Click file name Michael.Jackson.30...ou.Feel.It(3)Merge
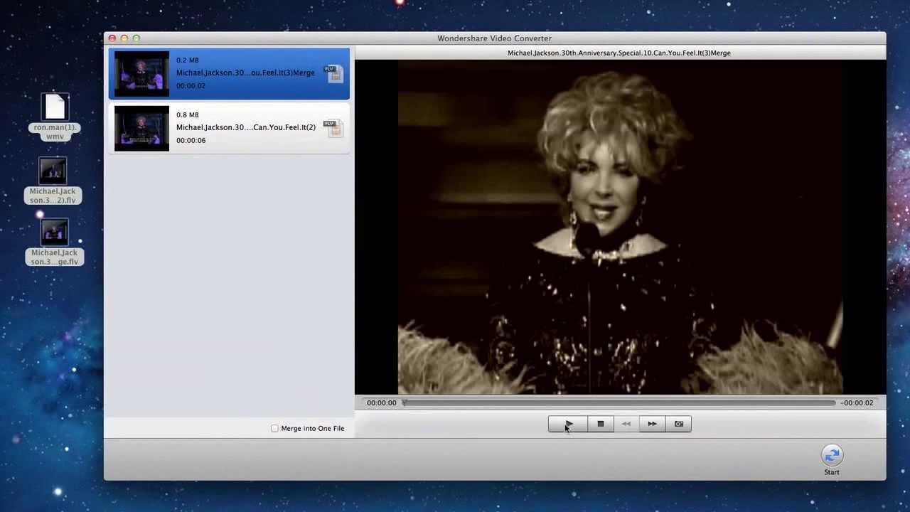 (x=245, y=73)
